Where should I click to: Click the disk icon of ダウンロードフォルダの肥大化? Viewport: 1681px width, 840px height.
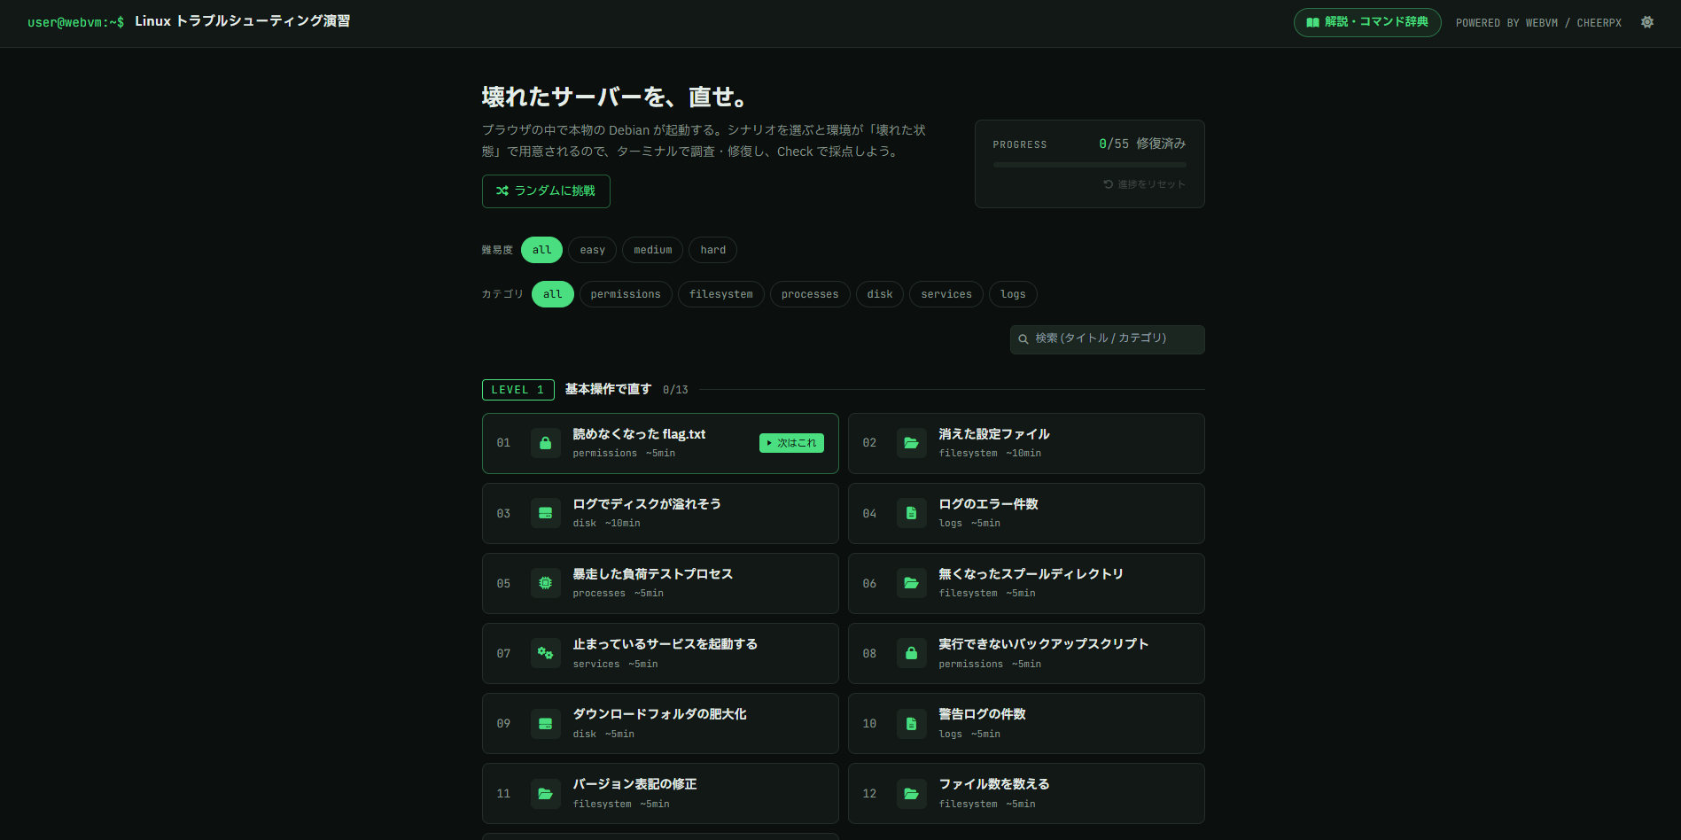[x=546, y=723]
